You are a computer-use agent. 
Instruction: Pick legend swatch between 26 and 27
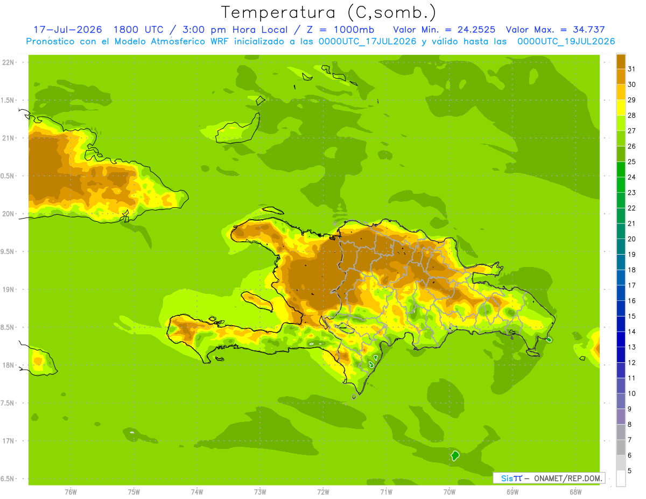621,138
